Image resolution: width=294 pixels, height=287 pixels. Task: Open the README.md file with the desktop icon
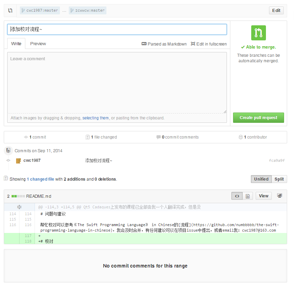click(x=280, y=196)
